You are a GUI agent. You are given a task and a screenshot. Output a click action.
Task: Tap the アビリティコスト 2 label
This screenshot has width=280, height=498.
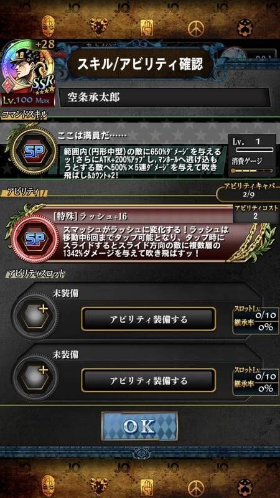(256, 213)
